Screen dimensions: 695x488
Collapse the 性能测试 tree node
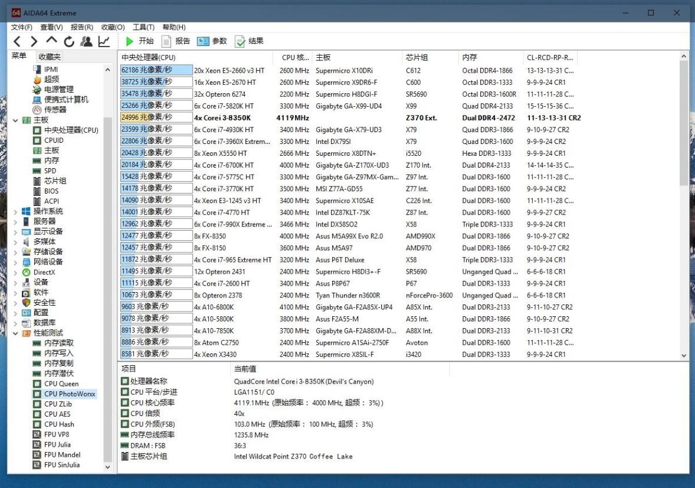(x=15, y=333)
